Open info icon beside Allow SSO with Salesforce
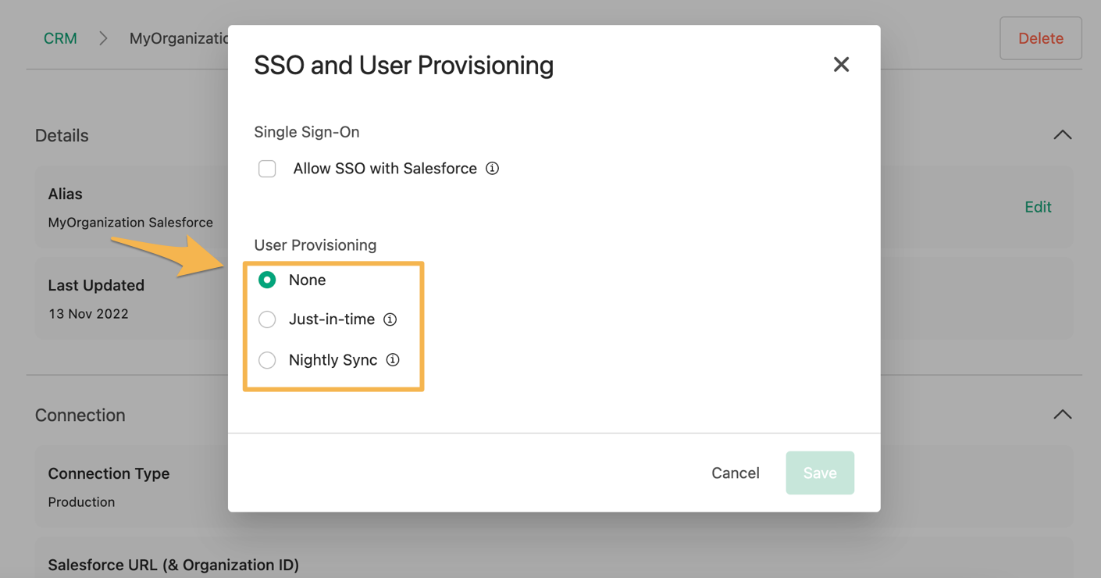The image size is (1101, 578). tap(492, 169)
